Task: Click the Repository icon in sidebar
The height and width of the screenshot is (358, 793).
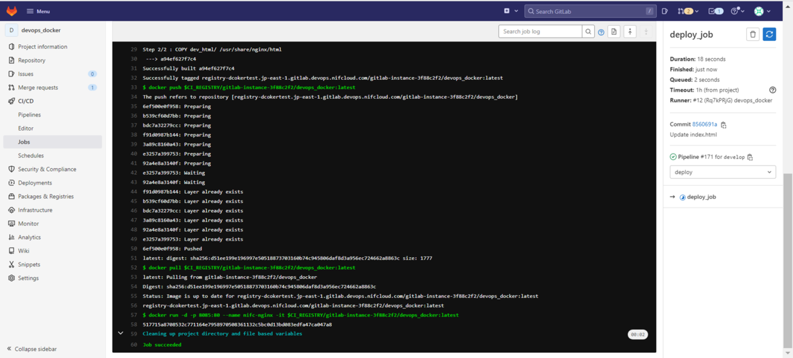Action: [11, 60]
